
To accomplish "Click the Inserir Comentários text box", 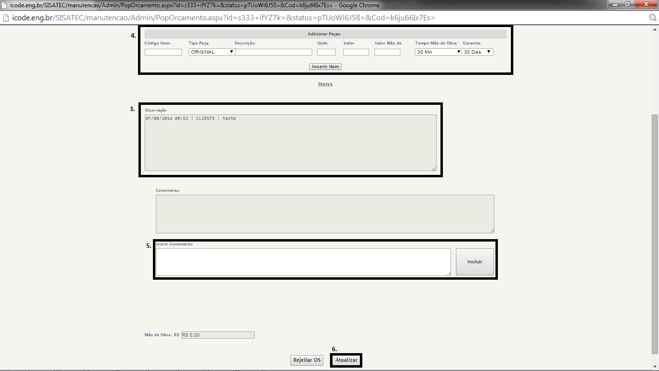I will pyautogui.click(x=303, y=262).
